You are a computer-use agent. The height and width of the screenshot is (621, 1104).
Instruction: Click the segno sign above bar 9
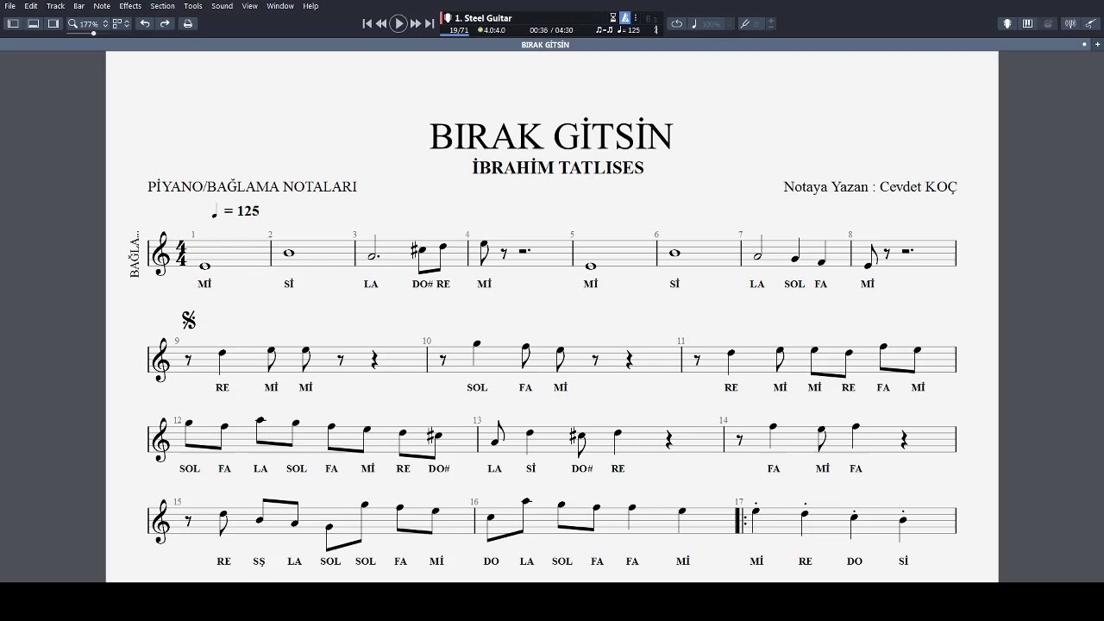[189, 320]
